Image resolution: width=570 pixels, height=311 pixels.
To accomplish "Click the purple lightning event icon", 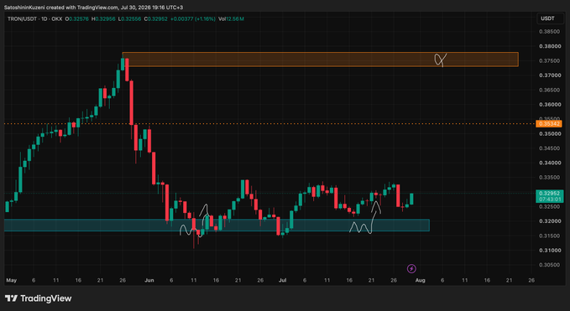I will (x=411, y=268).
